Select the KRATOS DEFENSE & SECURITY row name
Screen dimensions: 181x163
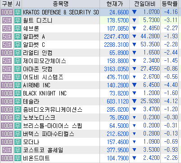click(x=61, y=12)
